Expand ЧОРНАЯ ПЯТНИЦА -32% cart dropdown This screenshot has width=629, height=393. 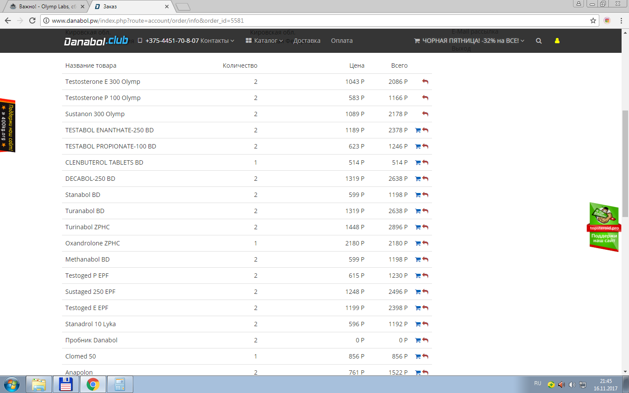coord(469,41)
